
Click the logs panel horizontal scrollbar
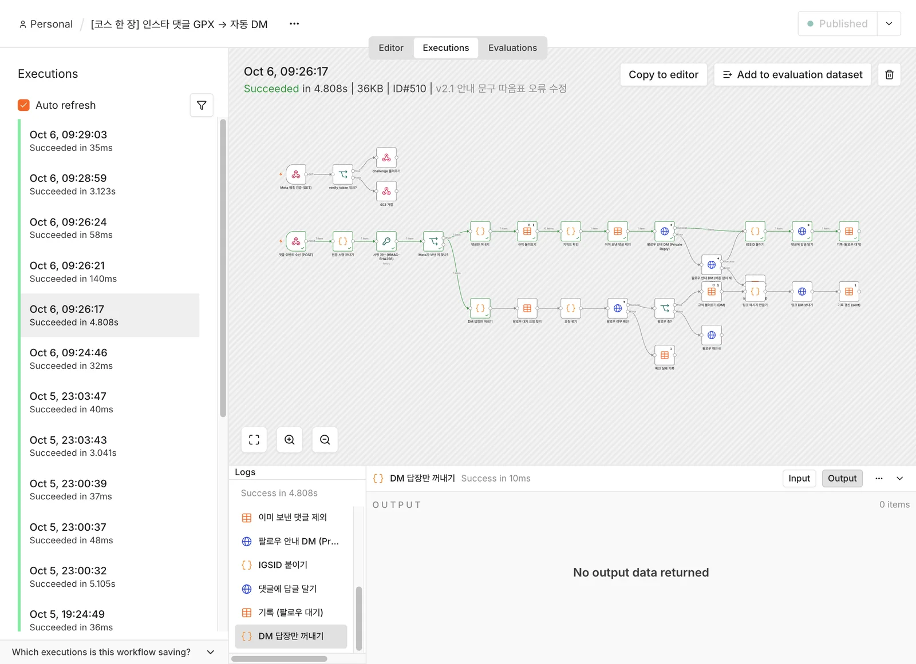279,659
